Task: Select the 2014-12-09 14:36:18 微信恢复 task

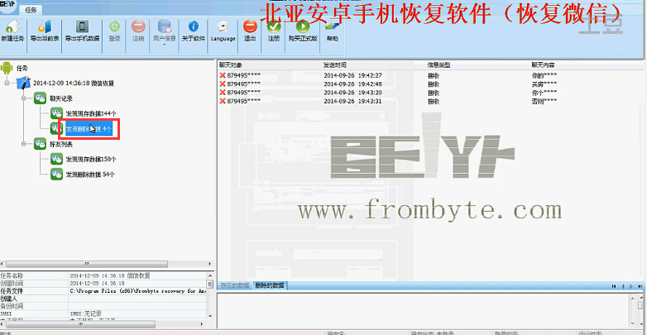Action: click(74, 84)
